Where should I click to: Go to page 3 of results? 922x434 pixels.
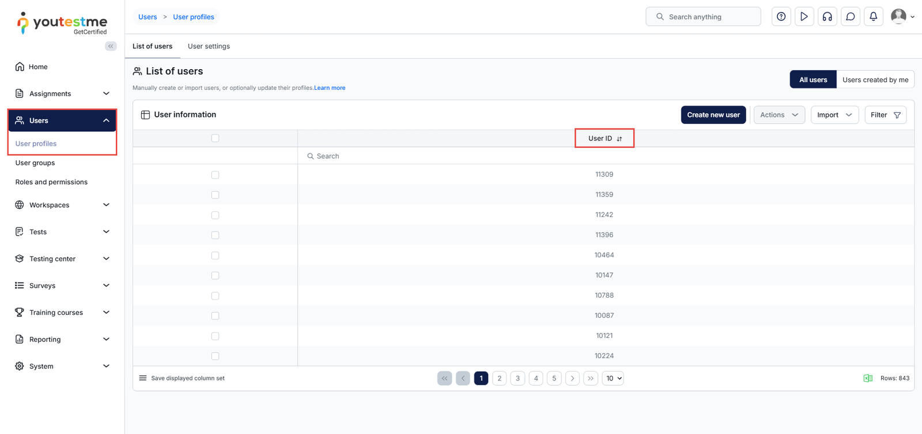tap(517, 378)
